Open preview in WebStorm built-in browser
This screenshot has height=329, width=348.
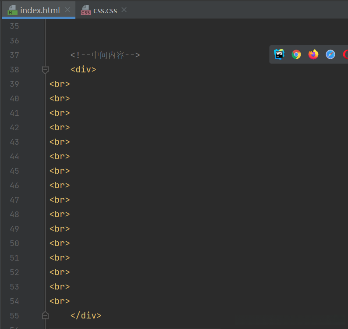point(279,54)
